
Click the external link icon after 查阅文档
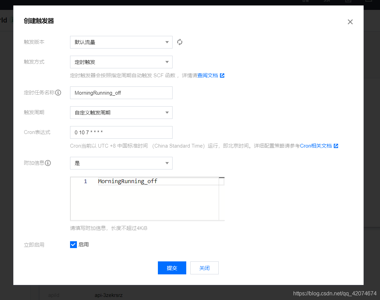point(222,76)
